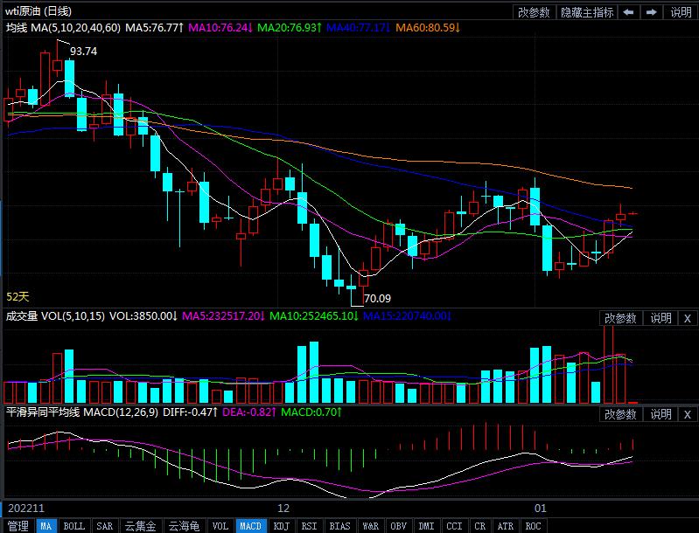Close the volume (成交量) indicator panel
The height and width of the screenshot is (533, 699).
(x=687, y=318)
